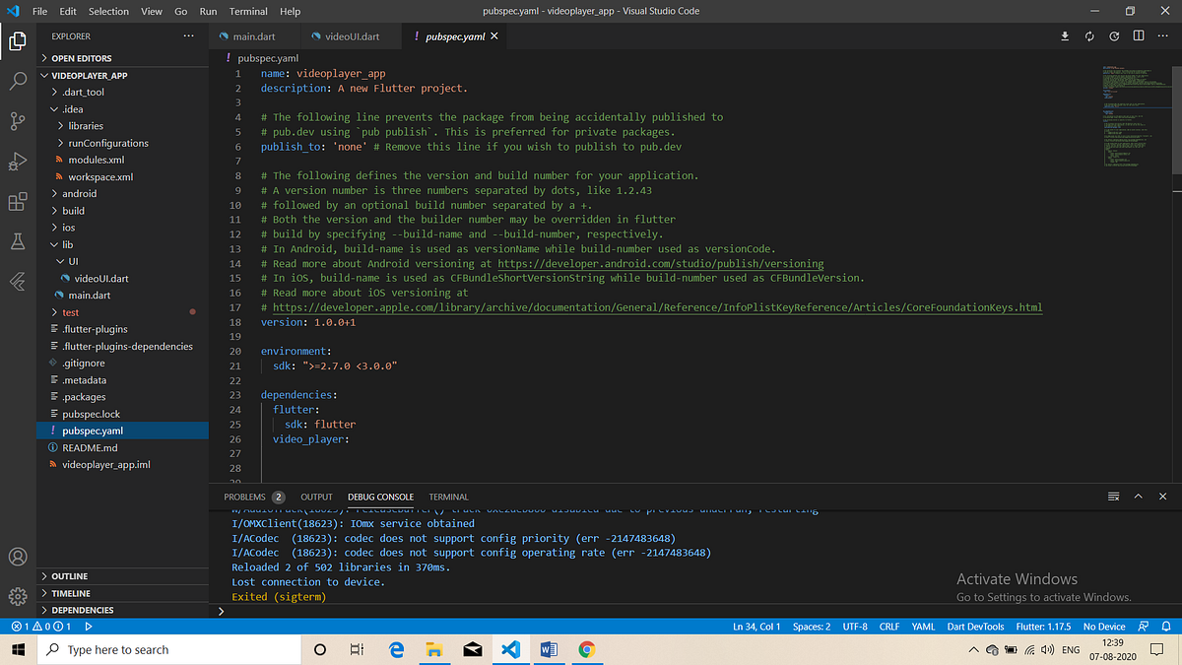This screenshot has width=1182, height=665.
Task: Change CRLF line ending in status bar
Action: (889, 627)
